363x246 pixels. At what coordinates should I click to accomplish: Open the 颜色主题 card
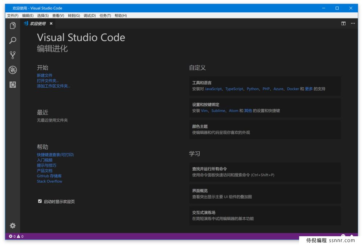(x=265, y=129)
